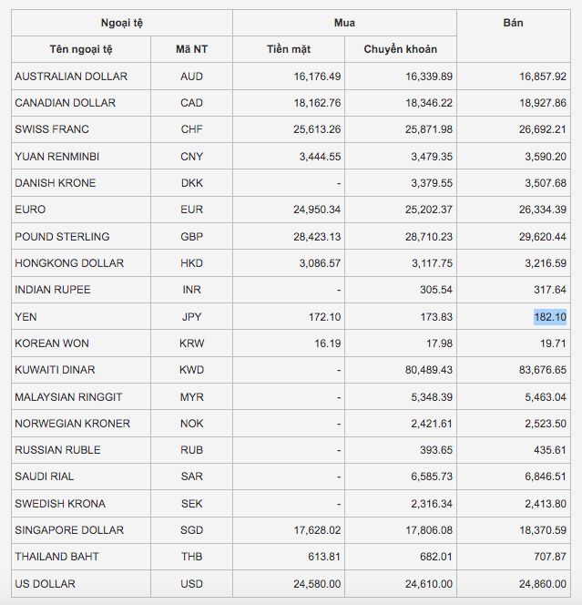Click the GBP currency code
The height and width of the screenshot is (605, 582).
[x=191, y=237]
